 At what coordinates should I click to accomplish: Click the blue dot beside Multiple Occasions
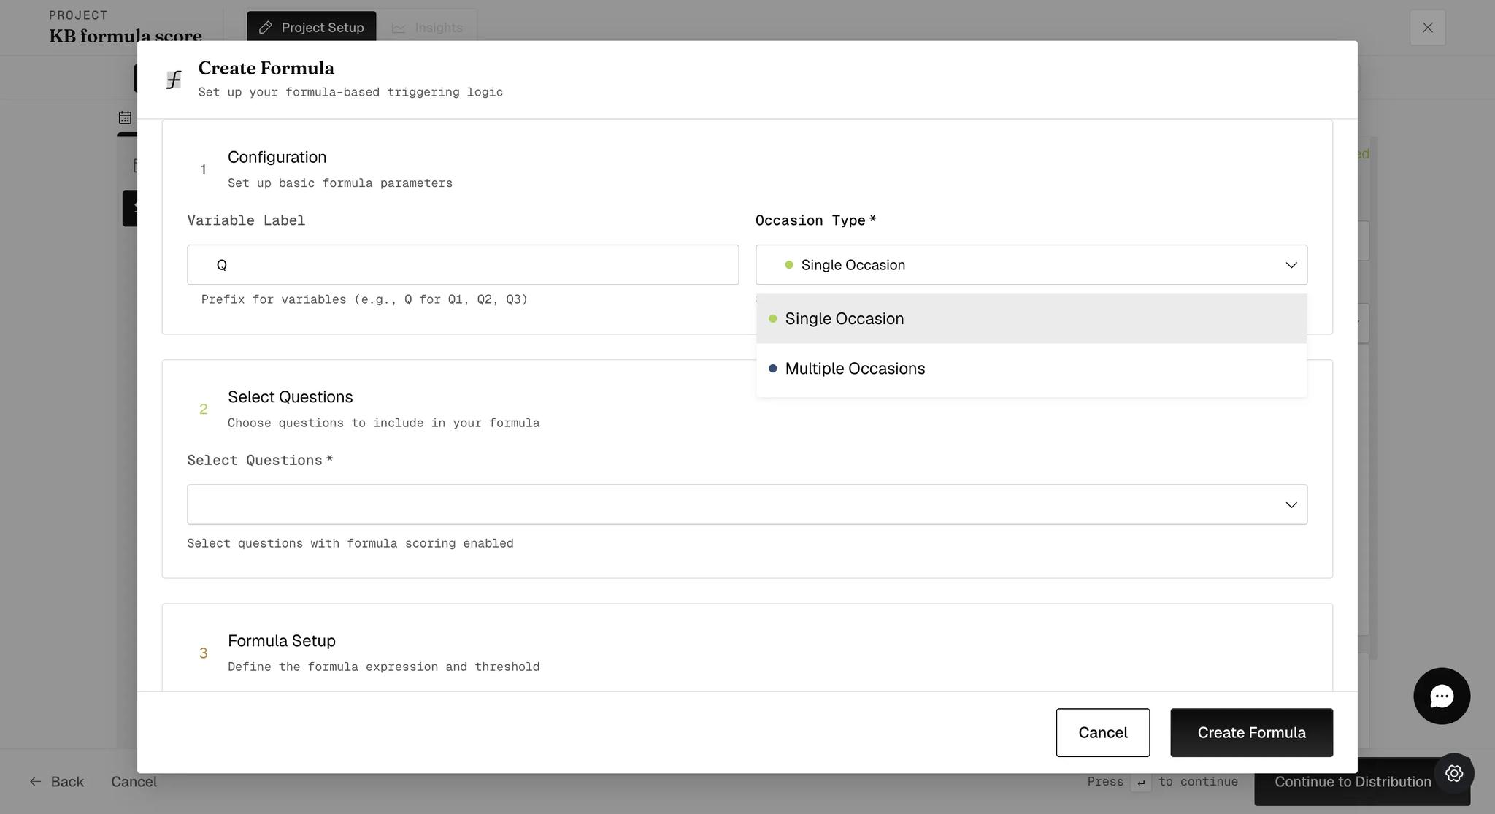point(773,369)
